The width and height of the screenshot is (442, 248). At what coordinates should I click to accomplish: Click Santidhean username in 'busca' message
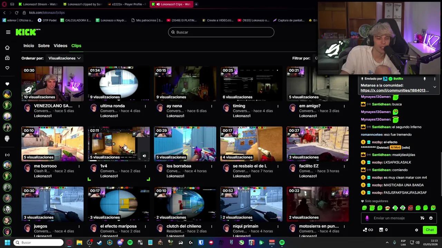pyautogui.click(x=381, y=104)
